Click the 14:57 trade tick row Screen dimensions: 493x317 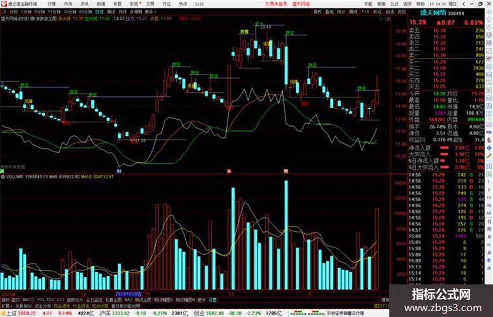446,230
